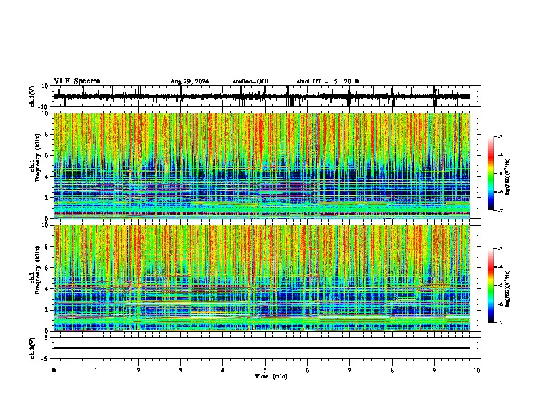Click tick label "0" on the Time axis
This screenshot has width=537, height=415.
[54, 370]
